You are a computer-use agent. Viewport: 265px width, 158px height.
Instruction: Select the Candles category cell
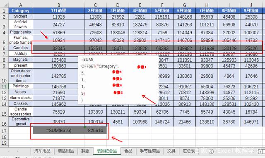[21, 48]
